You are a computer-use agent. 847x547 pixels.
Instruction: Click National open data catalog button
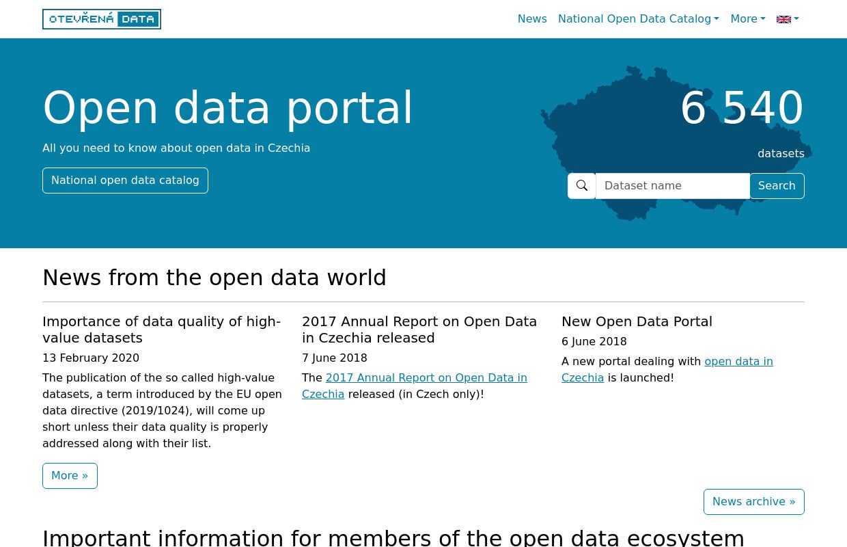pyautogui.click(x=125, y=181)
